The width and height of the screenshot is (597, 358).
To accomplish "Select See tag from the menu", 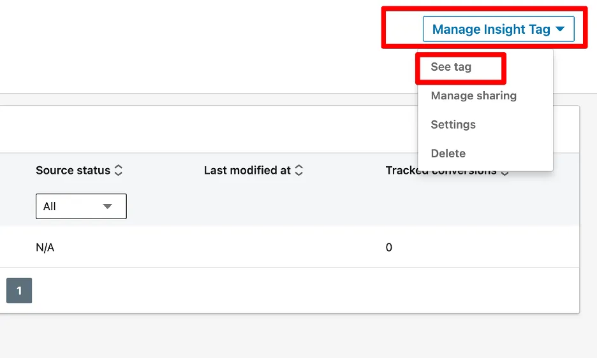I will pos(451,67).
